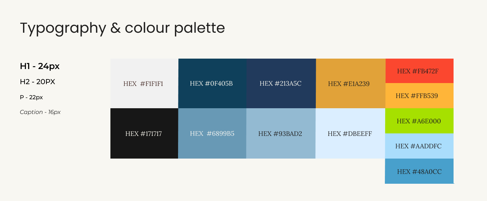This screenshot has height=201, width=487.
Task: Choose the mustard #E1A239 swatch
Action: pyautogui.click(x=350, y=83)
